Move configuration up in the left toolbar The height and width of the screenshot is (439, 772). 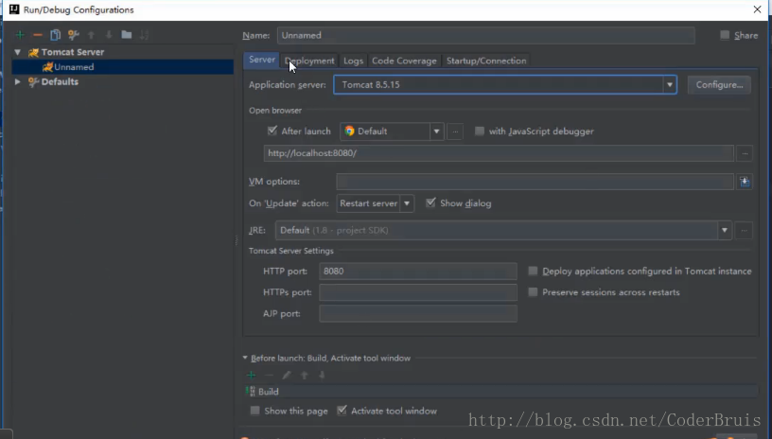[x=91, y=35]
